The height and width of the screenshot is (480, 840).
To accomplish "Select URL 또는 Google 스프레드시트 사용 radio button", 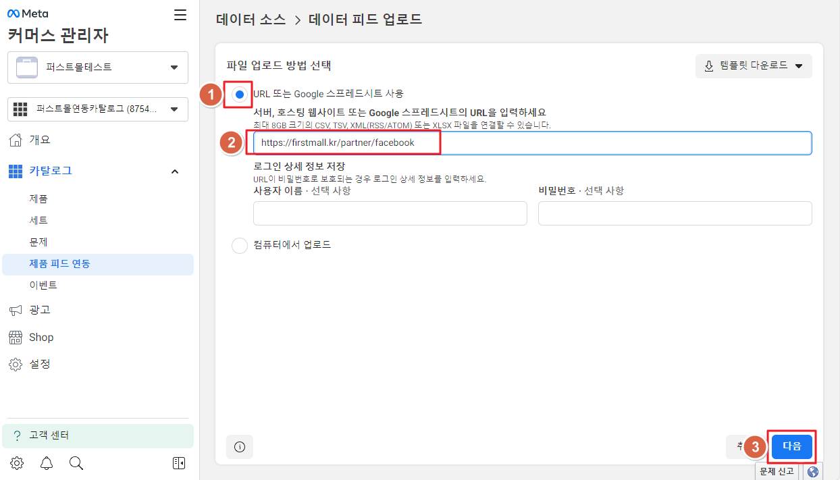I will tap(240, 95).
